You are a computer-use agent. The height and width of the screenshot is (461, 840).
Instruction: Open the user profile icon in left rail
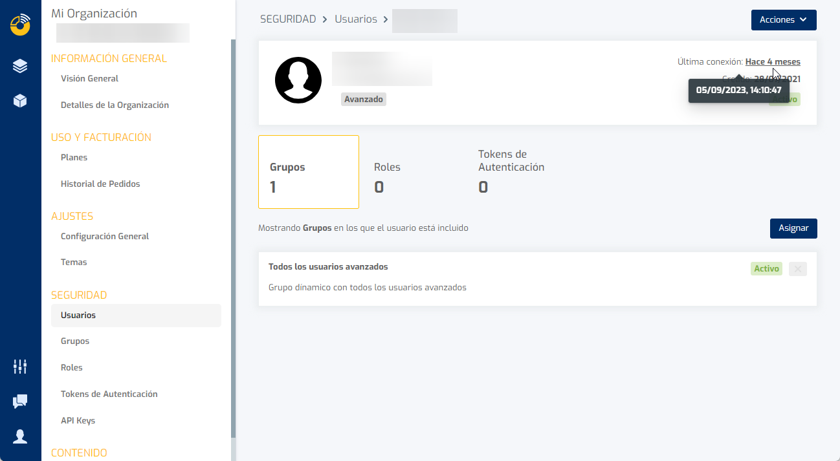[x=20, y=436]
